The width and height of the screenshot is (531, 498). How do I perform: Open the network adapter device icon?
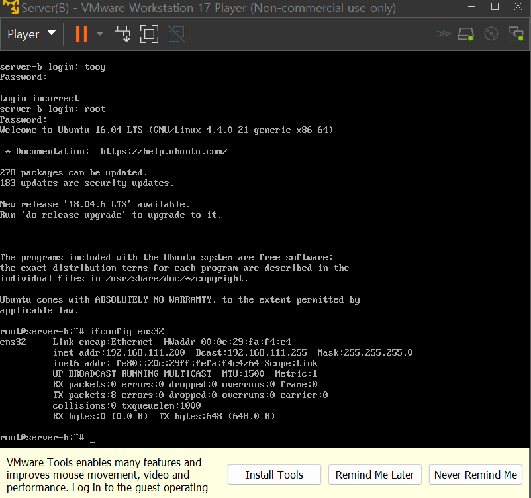[516, 34]
